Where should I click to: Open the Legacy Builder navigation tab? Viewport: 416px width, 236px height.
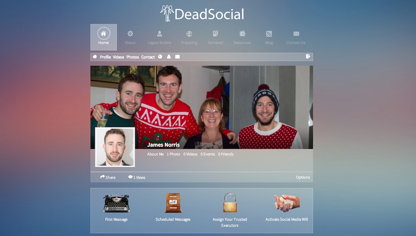159,37
